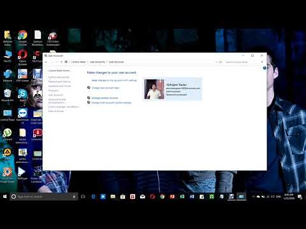Click the taskbar clock
This screenshot has height=229, width=306.
click(x=289, y=197)
